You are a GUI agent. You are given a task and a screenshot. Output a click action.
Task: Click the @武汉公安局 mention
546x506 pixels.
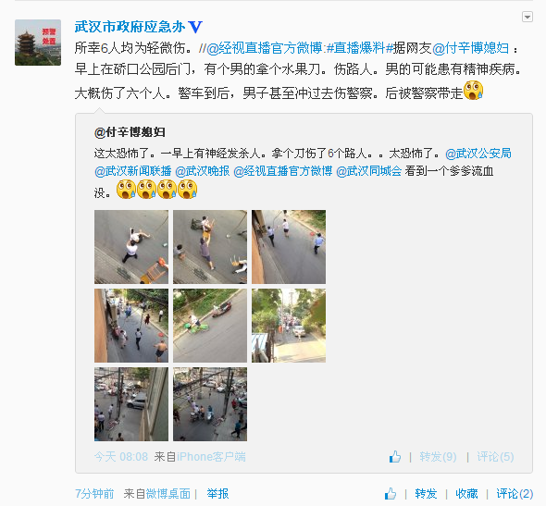tap(478, 154)
